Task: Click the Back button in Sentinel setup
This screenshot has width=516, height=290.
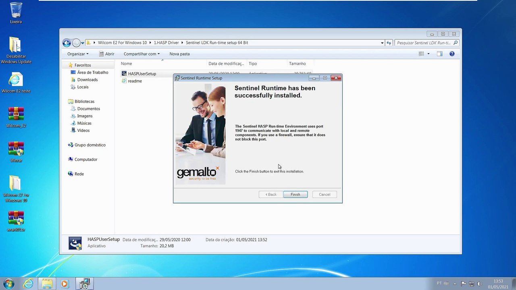Action: click(271, 195)
